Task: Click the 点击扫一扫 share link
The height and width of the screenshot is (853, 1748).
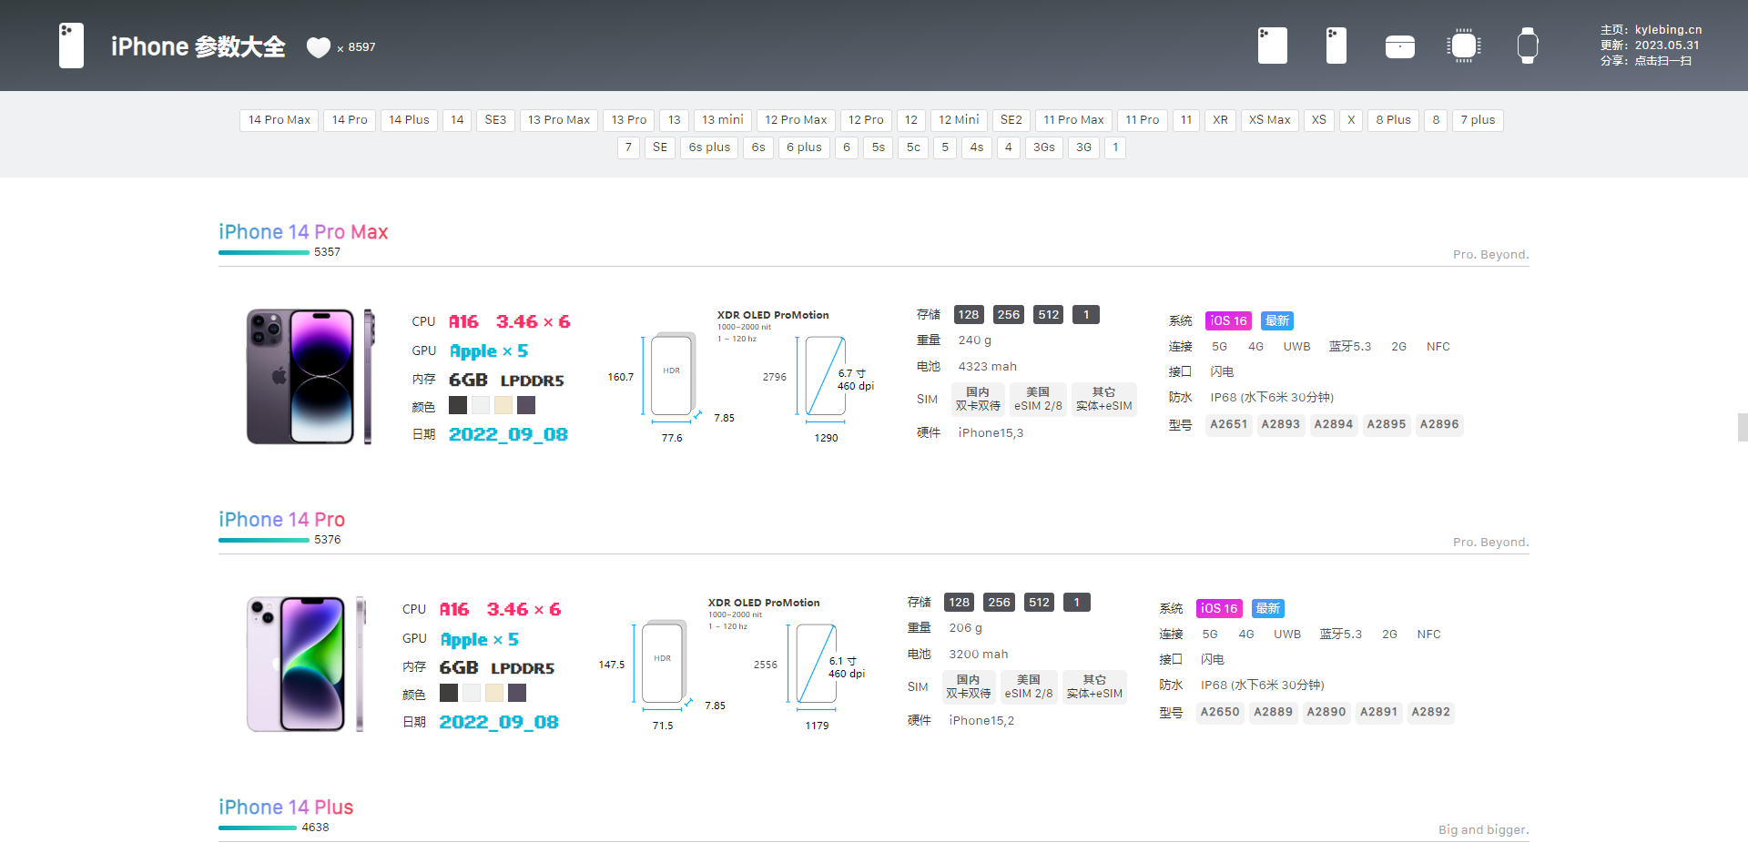Action: click(x=1662, y=61)
